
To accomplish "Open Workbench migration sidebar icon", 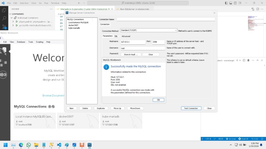I will (3, 75).
